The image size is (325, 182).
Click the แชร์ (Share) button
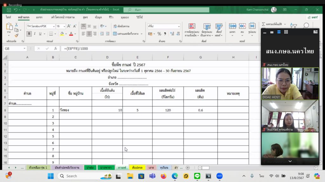click(313, 17)
